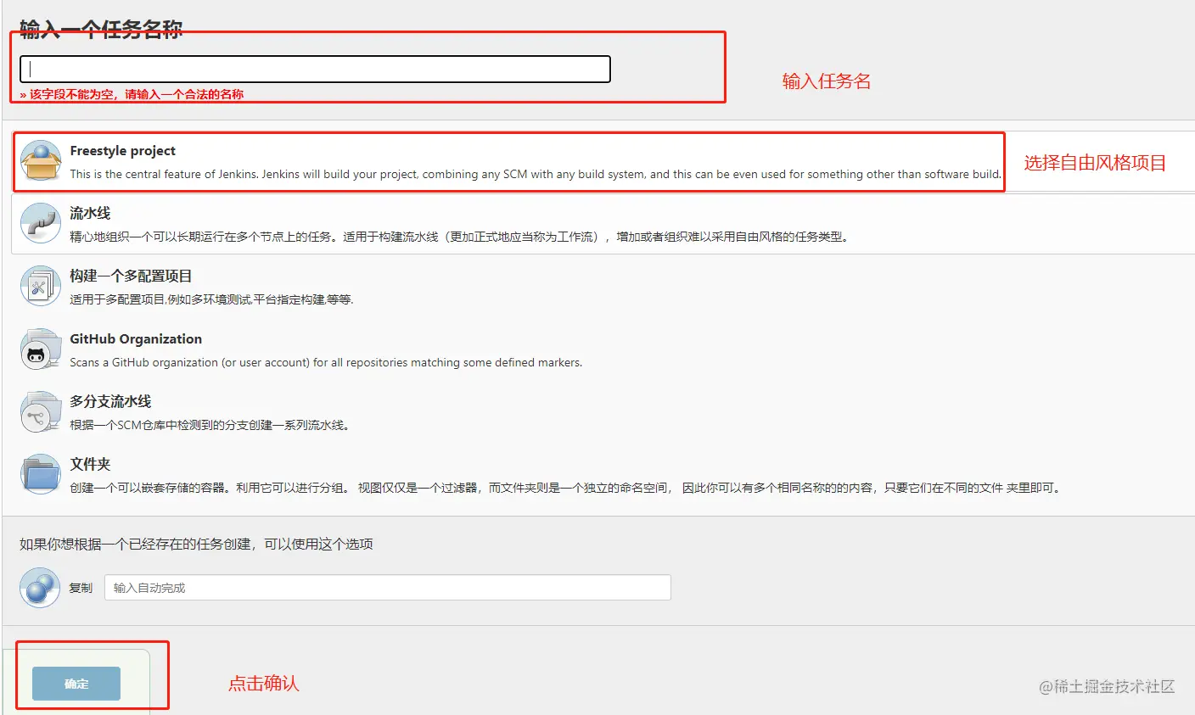This screenshot has width=1195, height=715.
Task: Click the GitHub Organization octocat icon
Action: pos(41,349)
